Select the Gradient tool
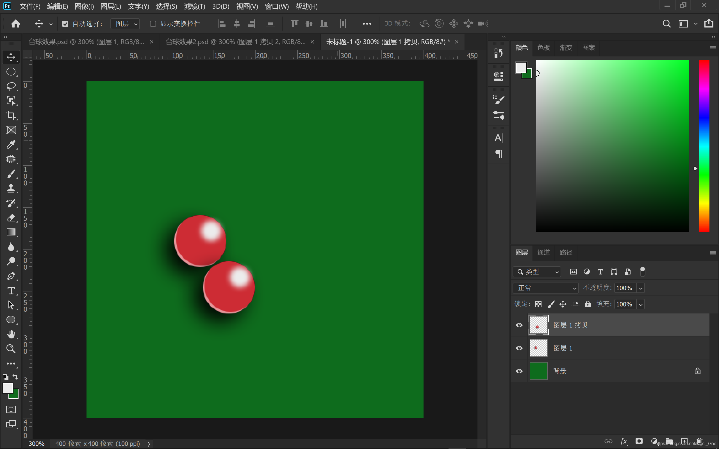Viewport: 719px width, 449px height. coord(11,232)
